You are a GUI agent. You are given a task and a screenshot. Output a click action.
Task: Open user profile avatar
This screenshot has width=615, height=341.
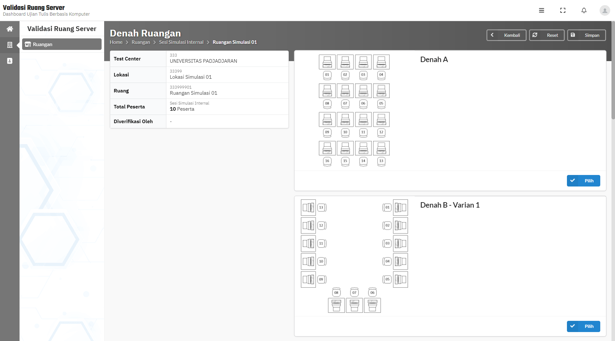pos(605,10)
